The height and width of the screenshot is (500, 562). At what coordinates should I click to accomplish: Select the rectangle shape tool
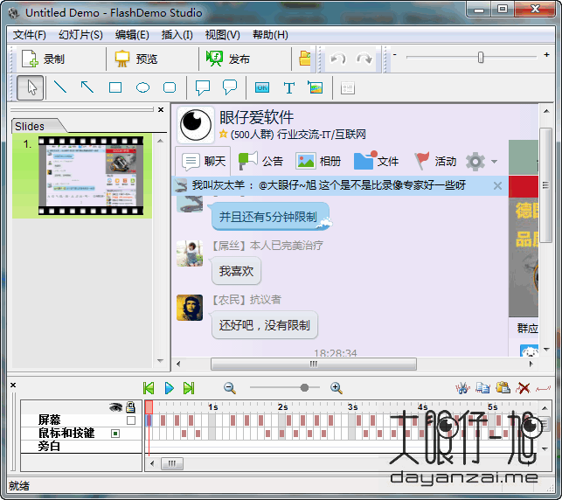point(115,87)
